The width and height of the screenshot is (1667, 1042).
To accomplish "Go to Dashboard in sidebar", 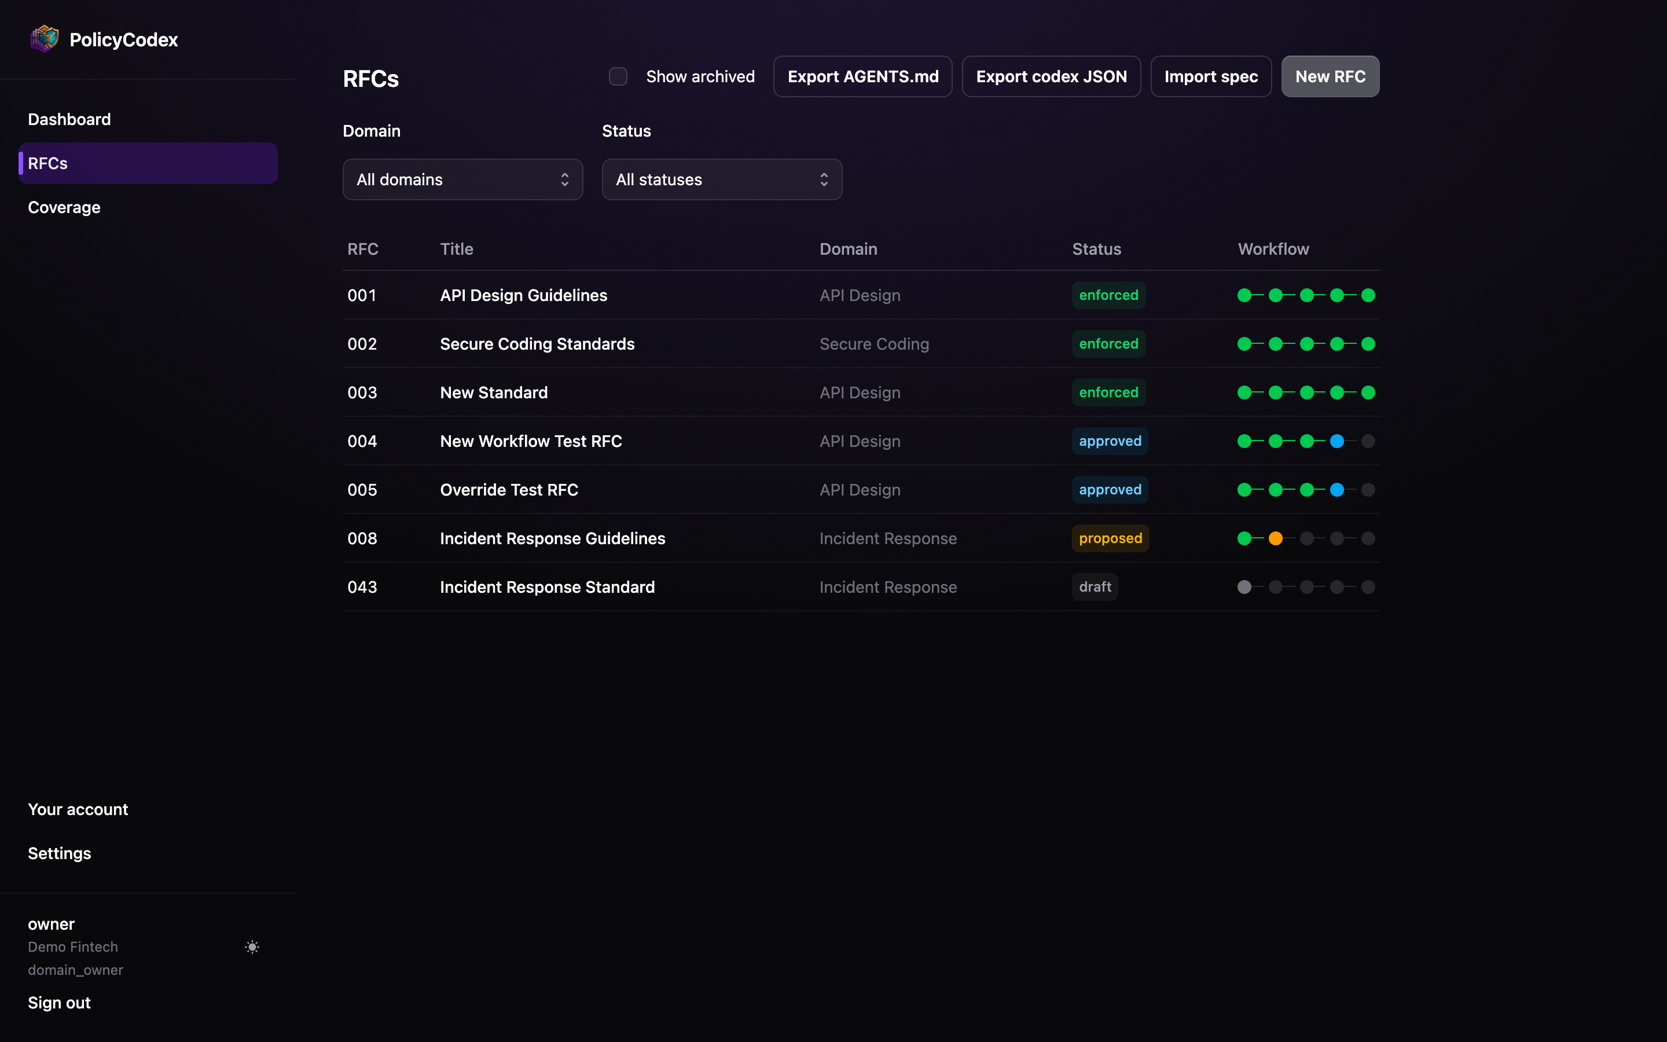I will tap(69, 119).
